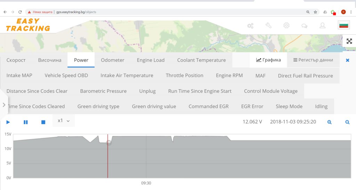This screenshot has width=356, height=190.
Task: Open the cloud extension icon
Action: coord(325,12)
